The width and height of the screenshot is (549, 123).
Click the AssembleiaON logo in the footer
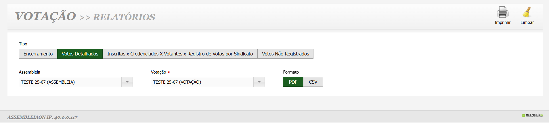point(532,116)
